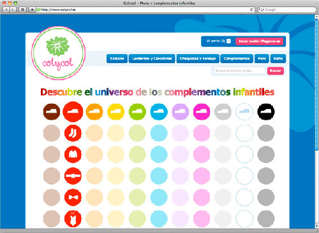The width and height of the screenshot is (319, 233).
Task: Choose the red swimsuit icon
Action: click(x=73, y=219)
